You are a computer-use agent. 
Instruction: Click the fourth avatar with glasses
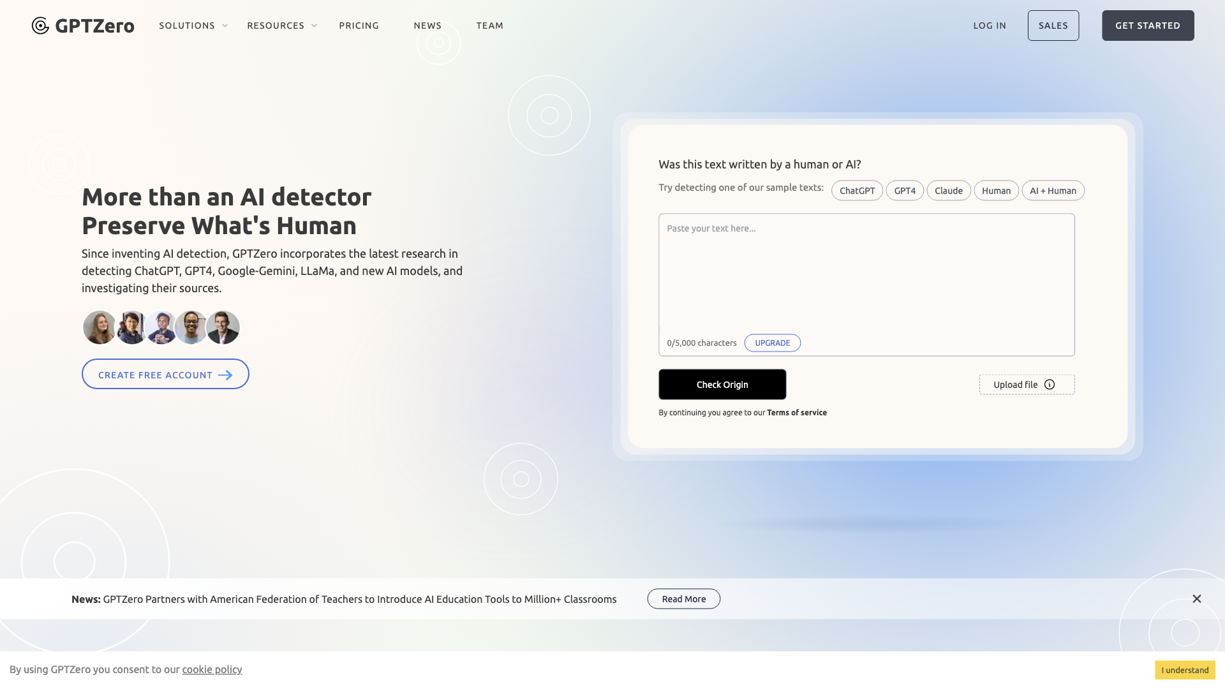[191, 327]
